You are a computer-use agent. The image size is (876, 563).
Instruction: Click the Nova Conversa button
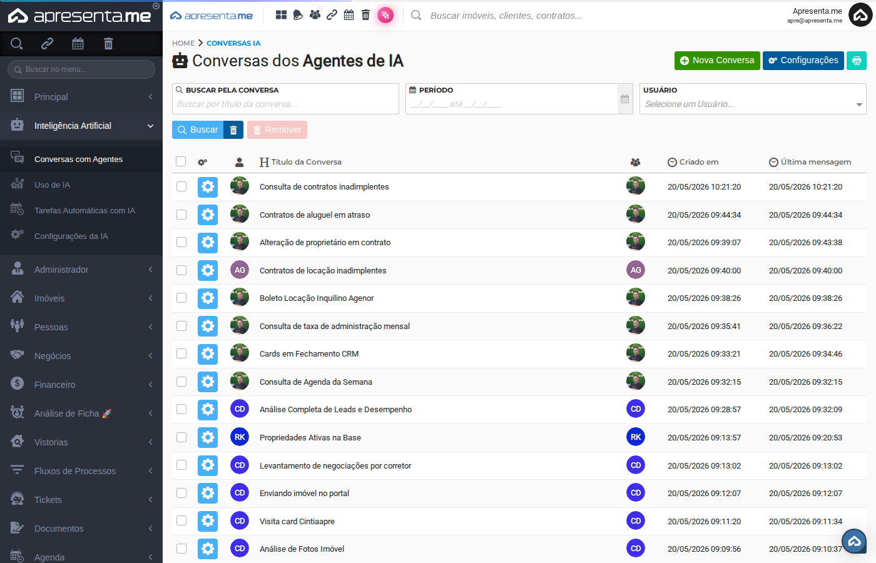[x=717, y=61]
